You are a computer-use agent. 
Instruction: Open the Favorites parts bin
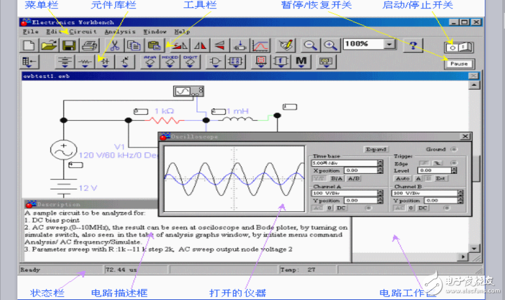coord(30,62)
